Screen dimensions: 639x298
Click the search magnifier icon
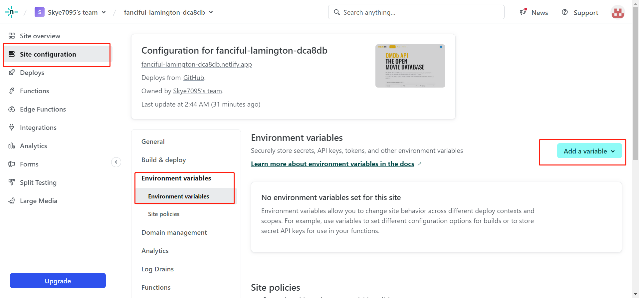pyautogui.click(x=337, y=12)
